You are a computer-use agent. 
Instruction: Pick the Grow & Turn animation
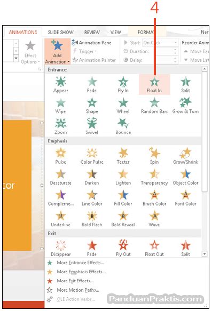coord(185,106)
